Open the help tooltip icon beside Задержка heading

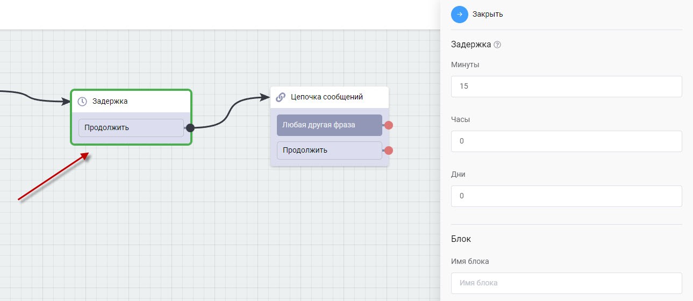(497, 45)
